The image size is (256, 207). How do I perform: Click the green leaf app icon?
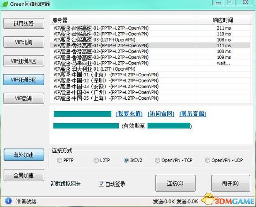pos(4,4)
